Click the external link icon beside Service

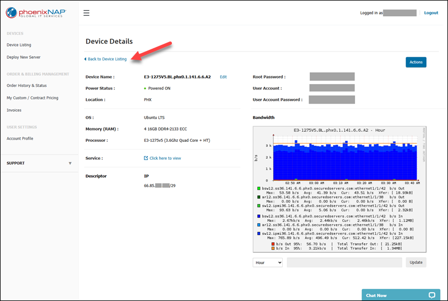146,158
